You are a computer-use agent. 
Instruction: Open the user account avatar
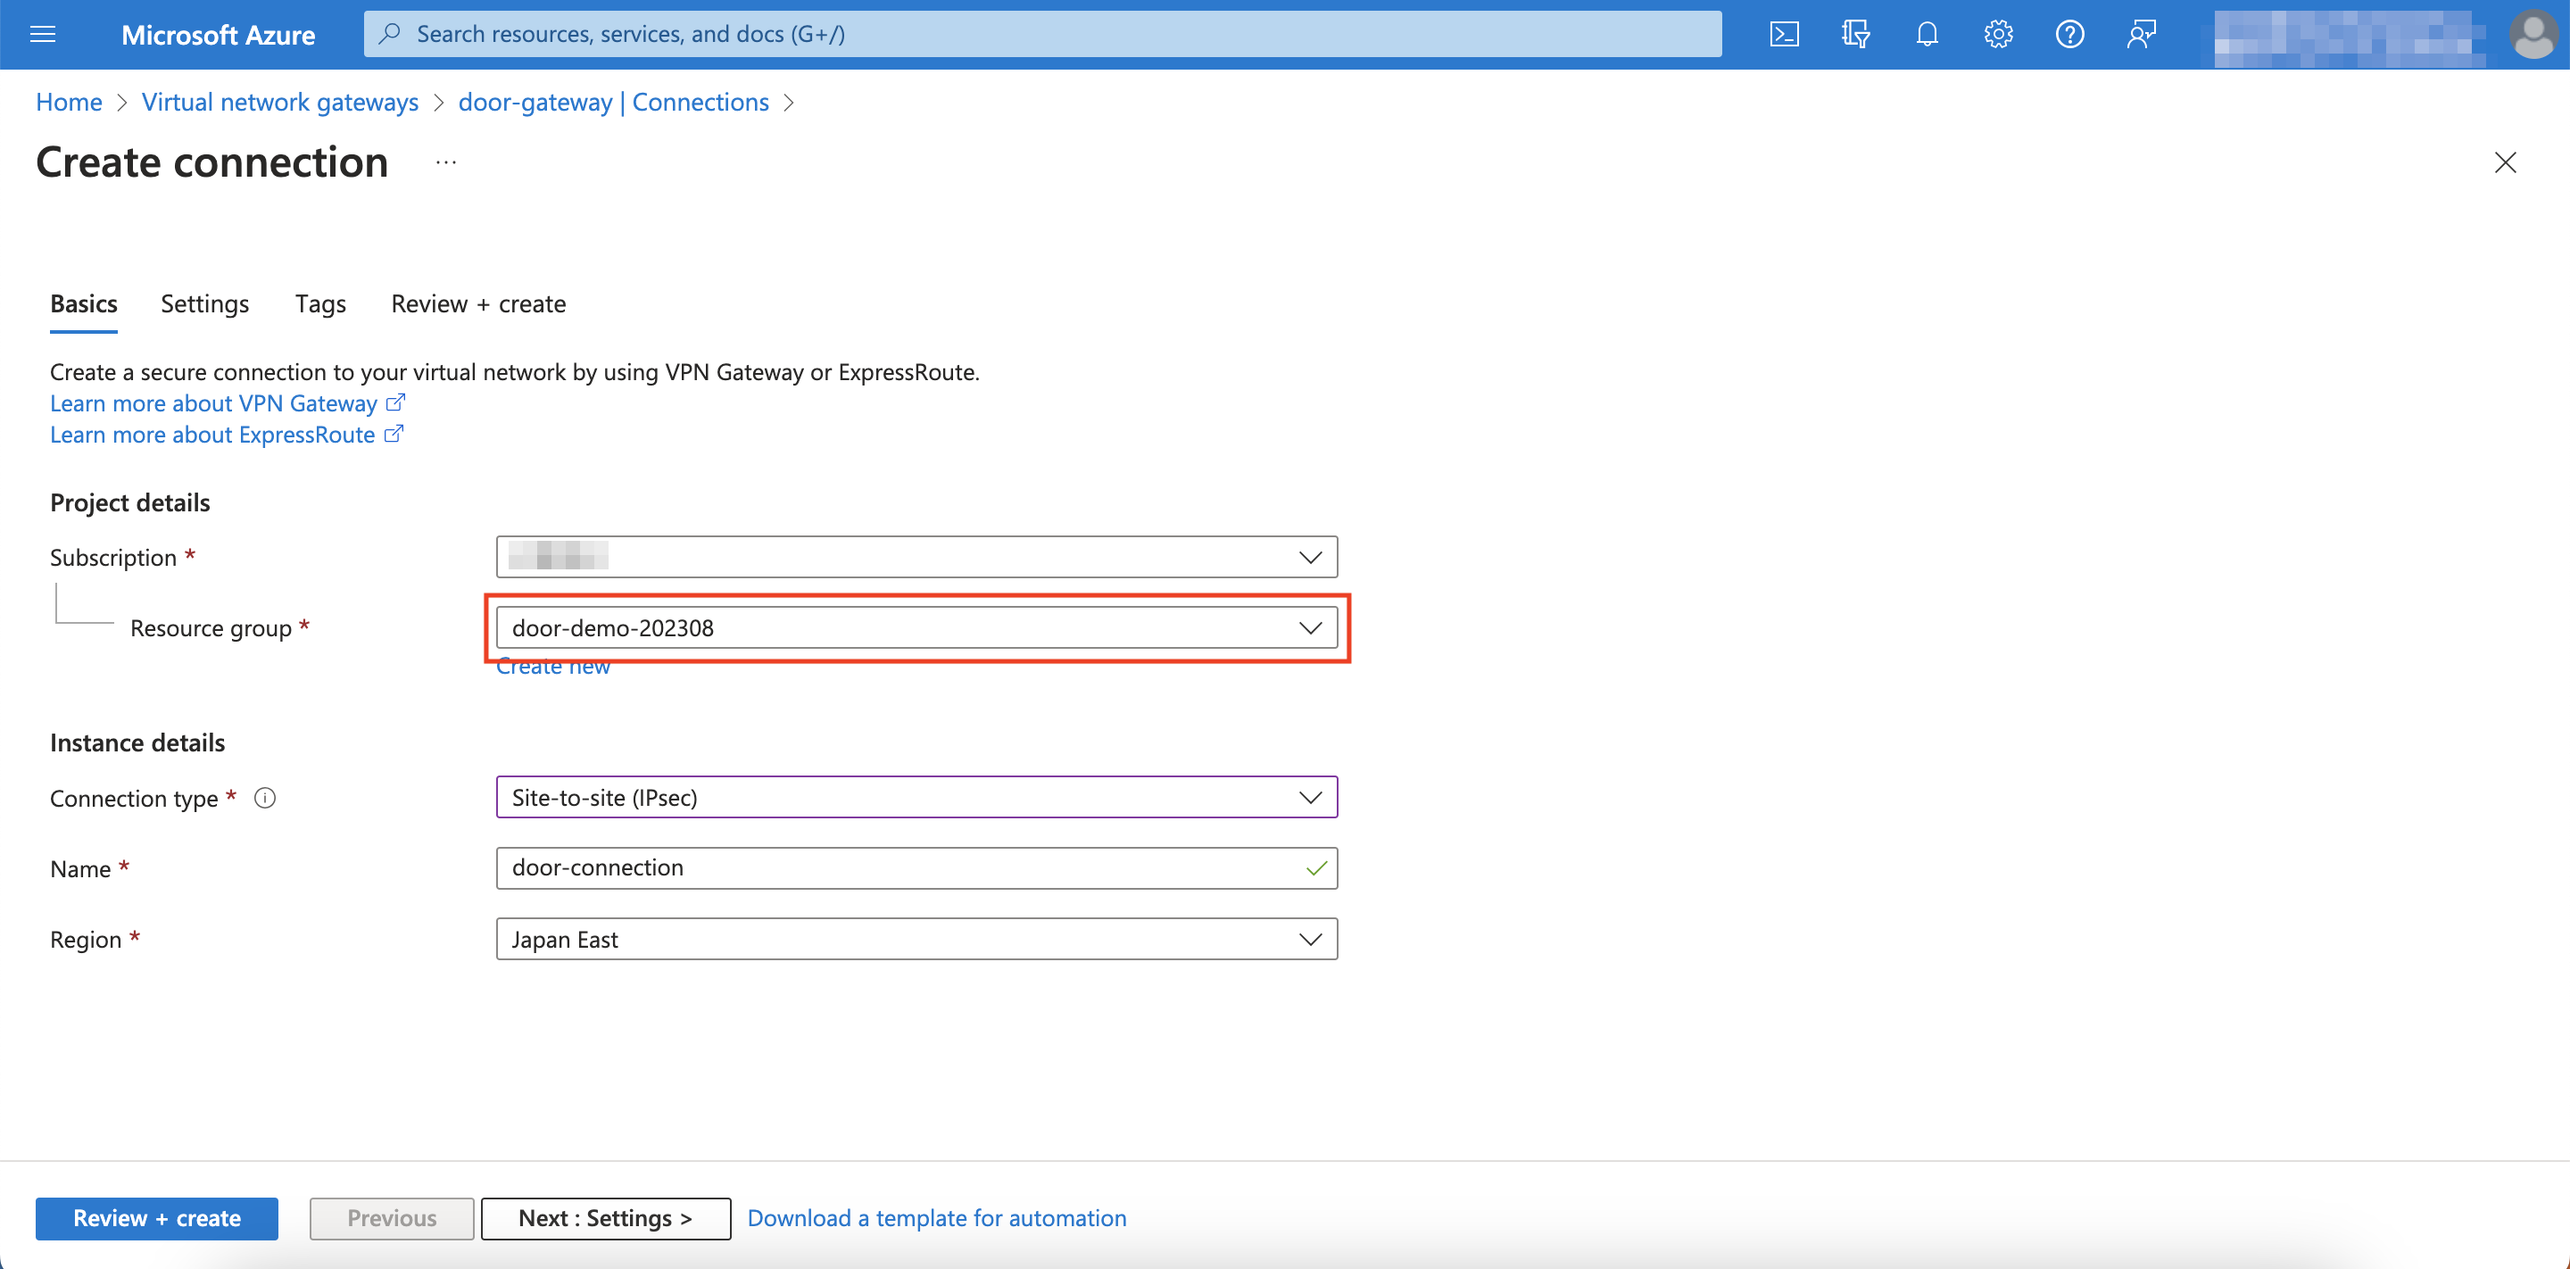point(2533,35)
